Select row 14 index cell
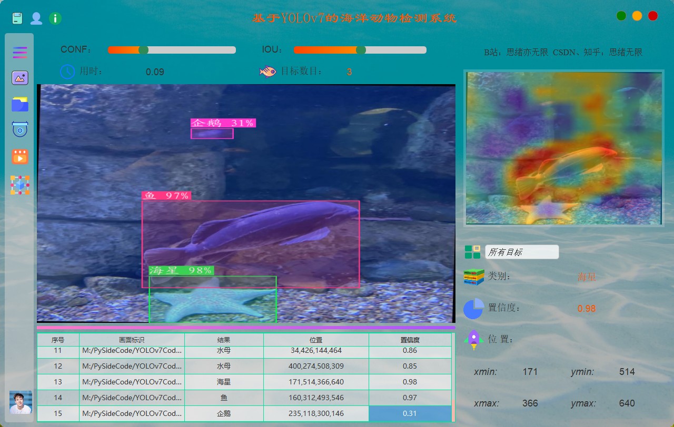Screen dimensions: 674x427 [x=58, y=398]
